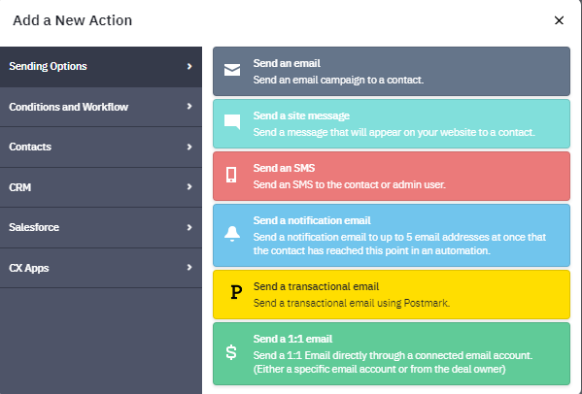582x394 pixels.
Task: Select the Conditions and Workflow menu label
Action: (x=69, y=107)
